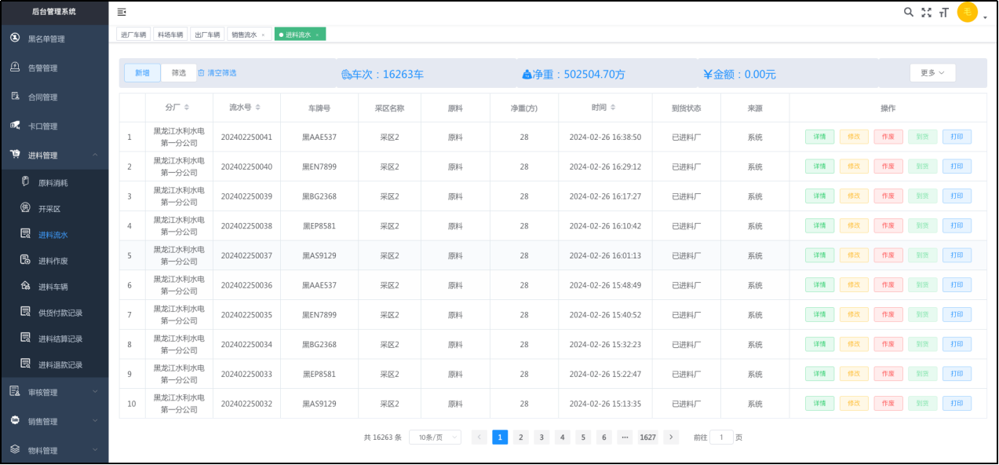Sort by the 分厂 column arrows
This screenshot has width=999, height=465.
pyautogui.click(x=186, y=108)
